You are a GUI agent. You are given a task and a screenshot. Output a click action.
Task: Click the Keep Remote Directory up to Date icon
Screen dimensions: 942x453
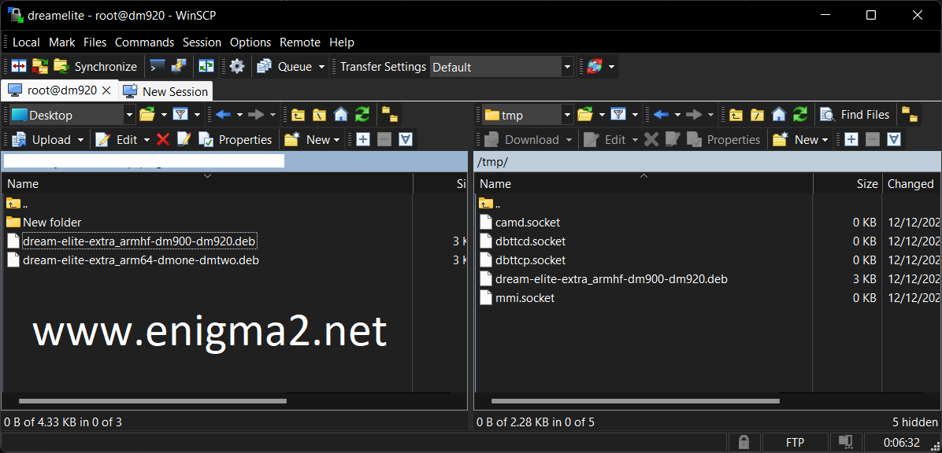(206, 67)
